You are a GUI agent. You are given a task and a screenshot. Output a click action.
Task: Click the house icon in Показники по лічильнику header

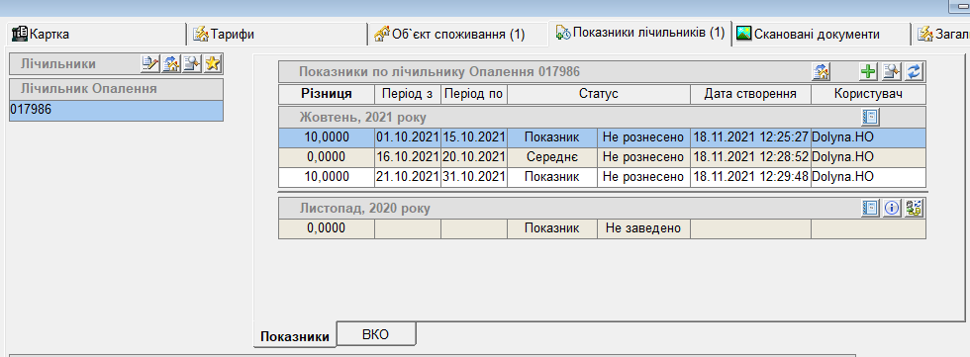(821, 71)
